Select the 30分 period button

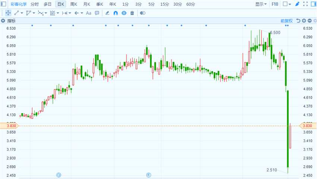(178, 4)
